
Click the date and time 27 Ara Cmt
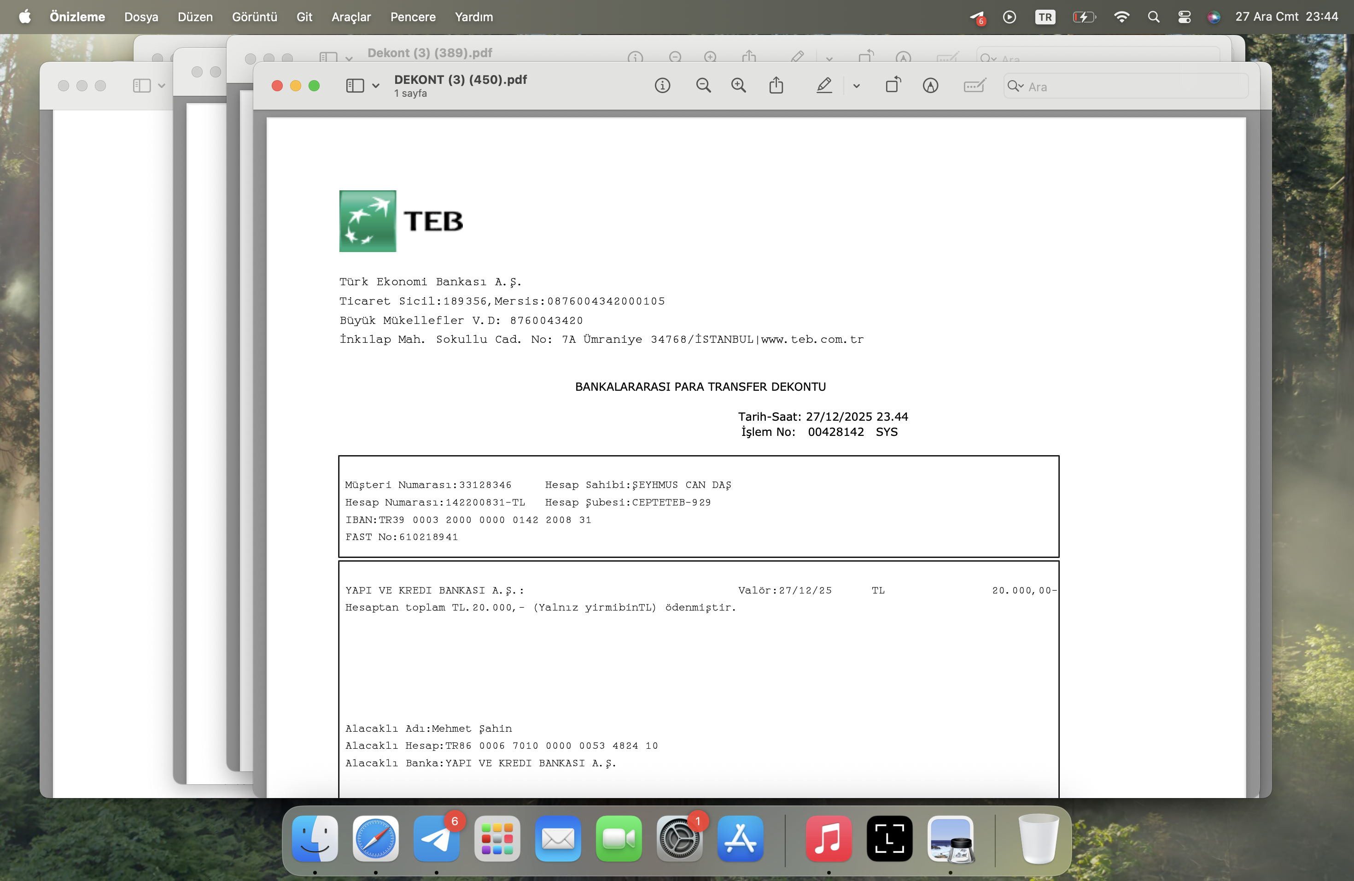[1287, 17]
